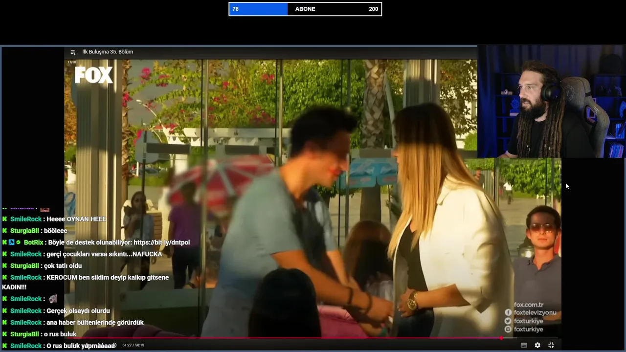This screenshot has width=626, height=352.
Task: Click the chat message 'o rus buluk'
Action: click(x=61, y=334)
